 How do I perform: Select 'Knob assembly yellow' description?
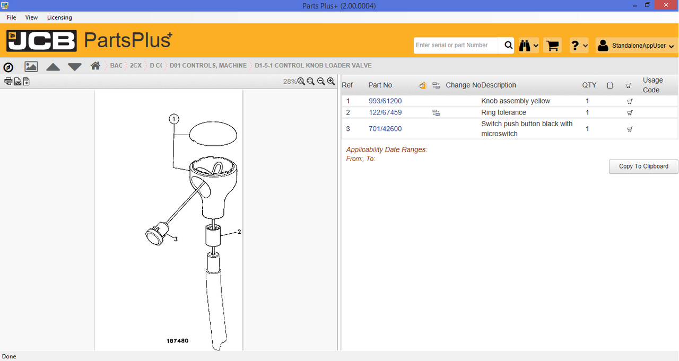tap(516, 101)
